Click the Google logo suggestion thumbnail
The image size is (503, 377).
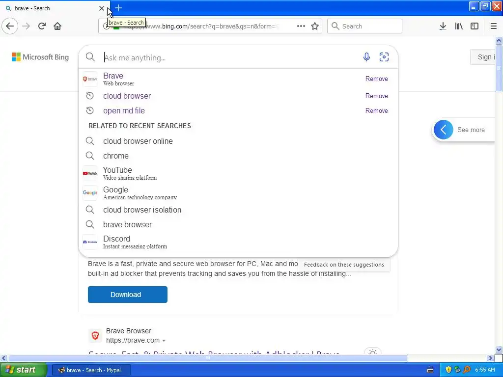(x=90, y=192)
